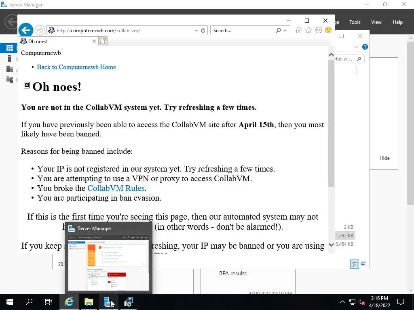Follow 'Back to Computernewb Home' link
The image size is (414, 310).
click(x=76, y=67)
